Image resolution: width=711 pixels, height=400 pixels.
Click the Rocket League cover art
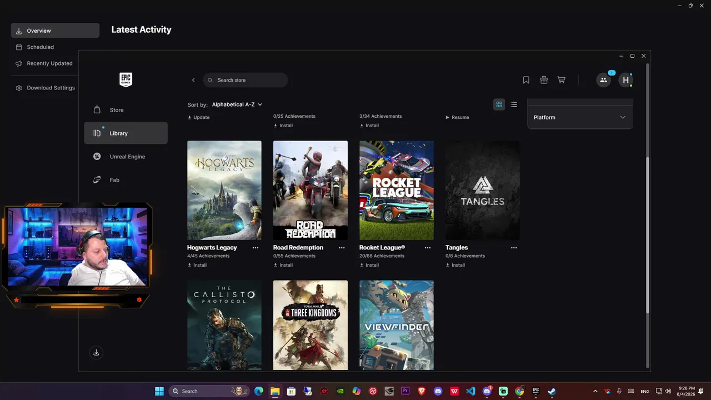pyautogui.click(x=397, y=190)
